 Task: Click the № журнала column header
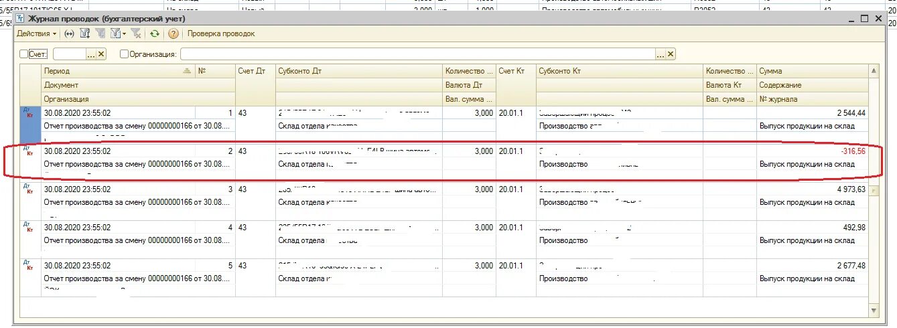point(813,99)
